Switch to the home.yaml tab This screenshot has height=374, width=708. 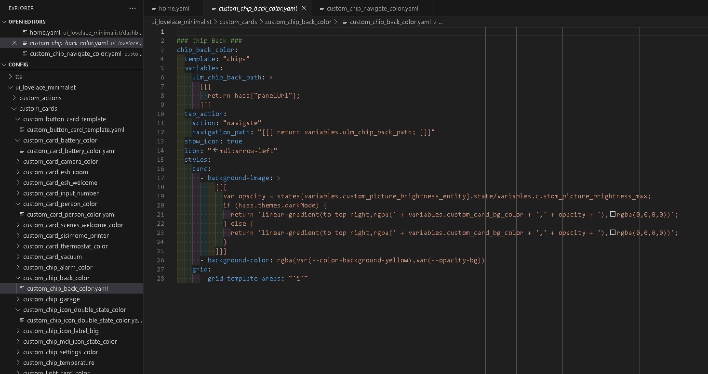[x=174, y=8]
